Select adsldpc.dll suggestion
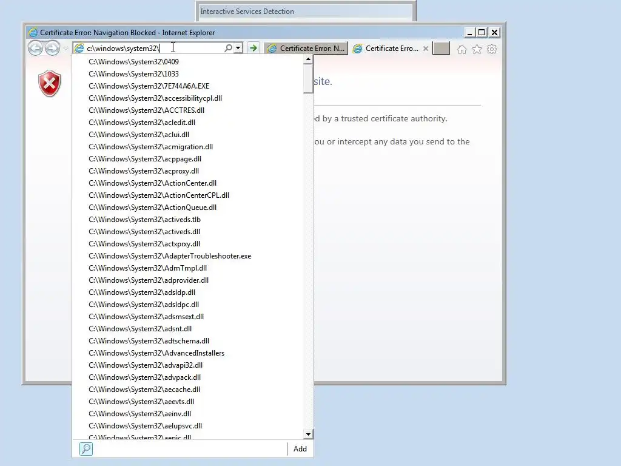 187,305
